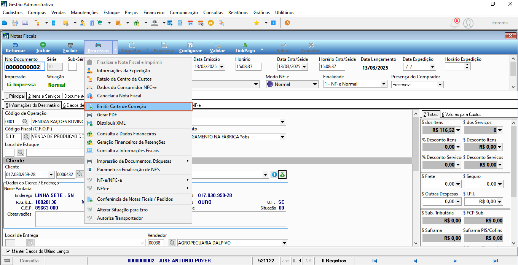Click the Retornar toolbar icon
Screen dimensions: 518x265
[x=16, y=45]
